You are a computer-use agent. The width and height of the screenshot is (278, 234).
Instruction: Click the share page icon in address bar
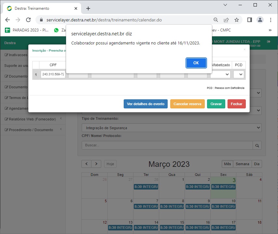coord(226,20)
